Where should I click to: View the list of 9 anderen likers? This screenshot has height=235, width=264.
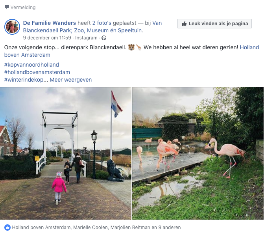(x=170, y=228)
